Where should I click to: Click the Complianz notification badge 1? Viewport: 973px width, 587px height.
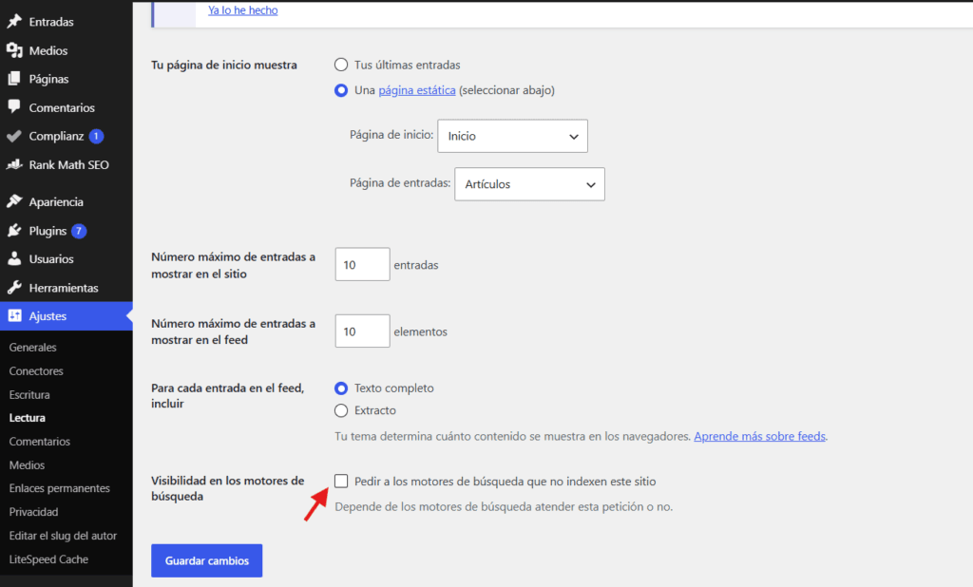coord(96,136)
